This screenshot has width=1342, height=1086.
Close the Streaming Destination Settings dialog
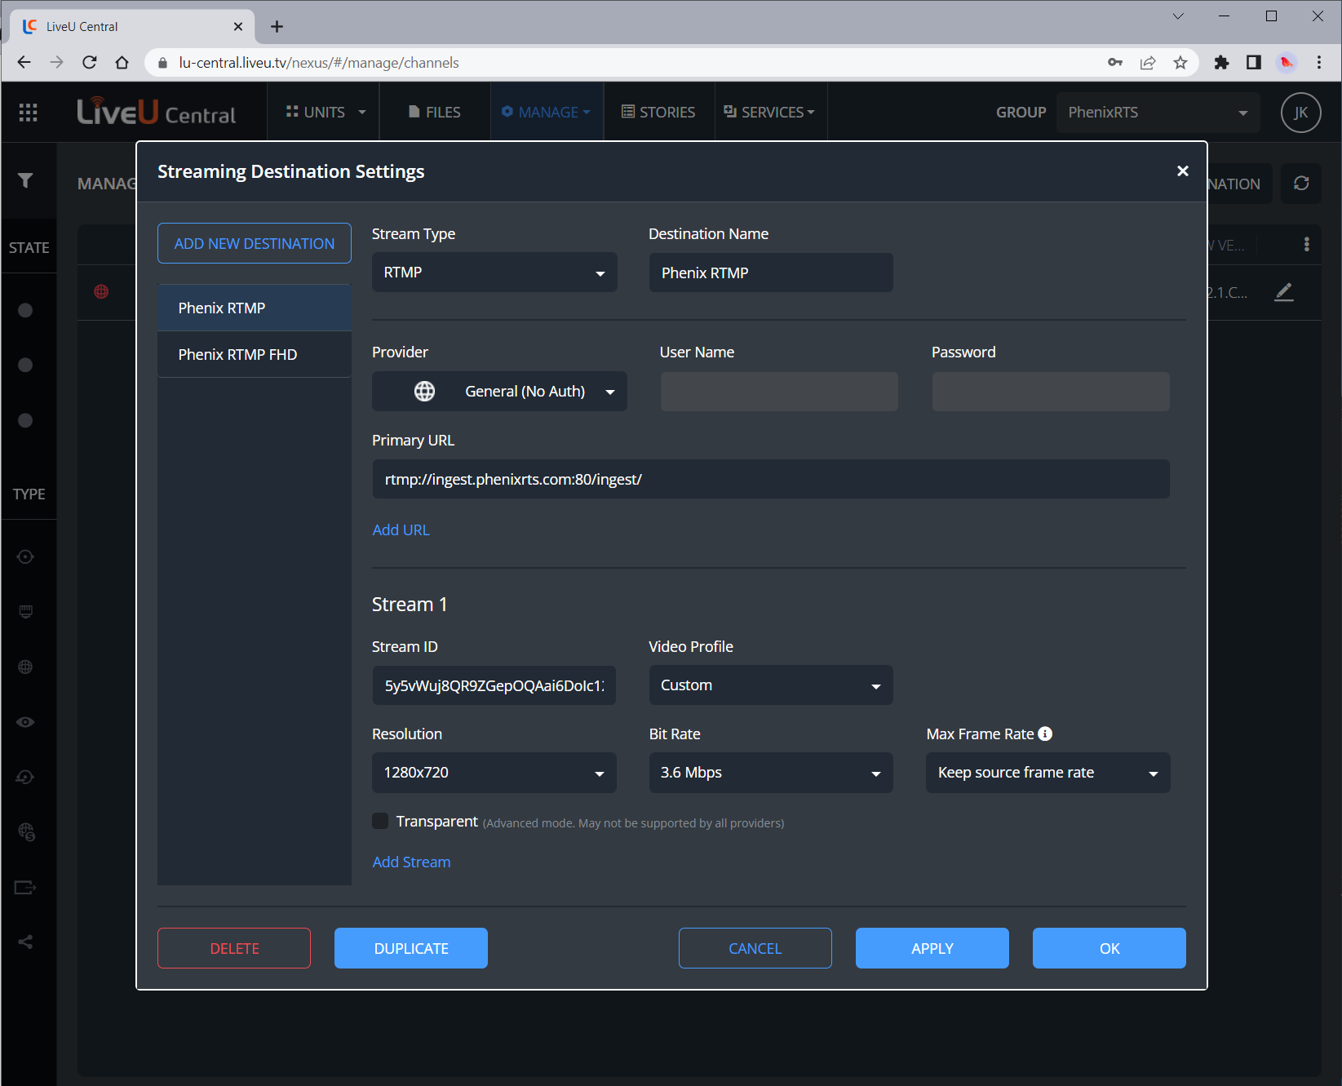point(1183,171)
